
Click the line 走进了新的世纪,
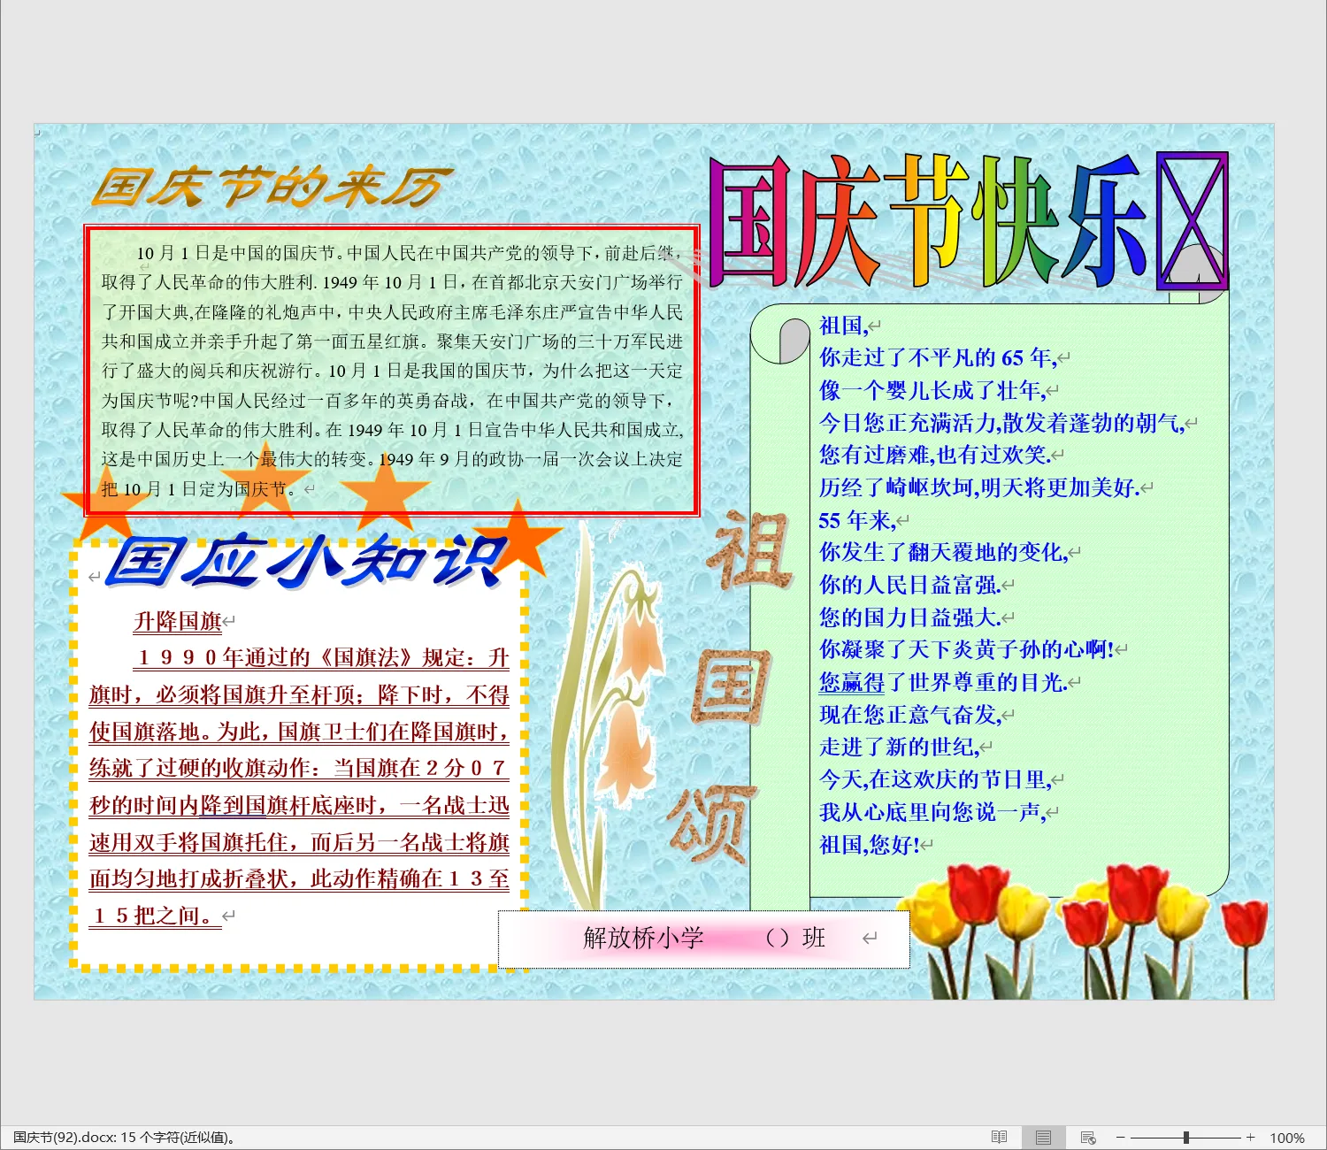(x=900, y=747)
